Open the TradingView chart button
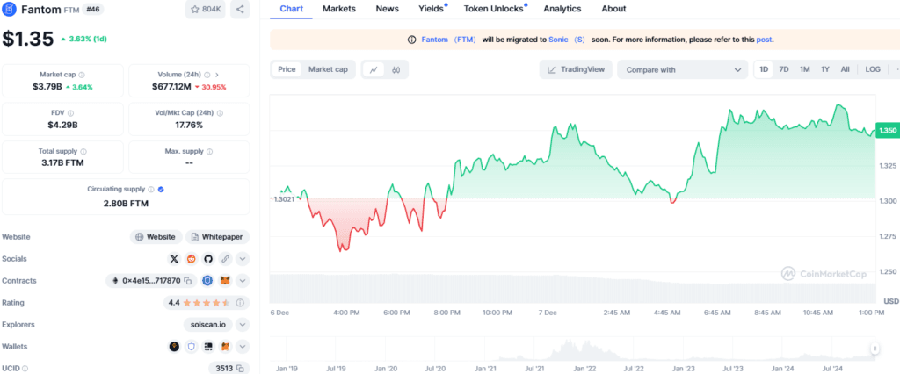This screenshot has width=900, height=374. click(576, 69)
